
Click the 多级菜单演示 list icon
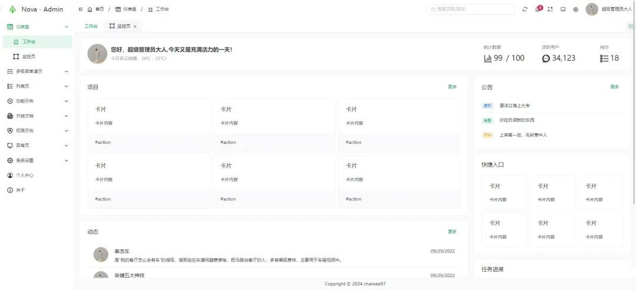click(10, 71)
